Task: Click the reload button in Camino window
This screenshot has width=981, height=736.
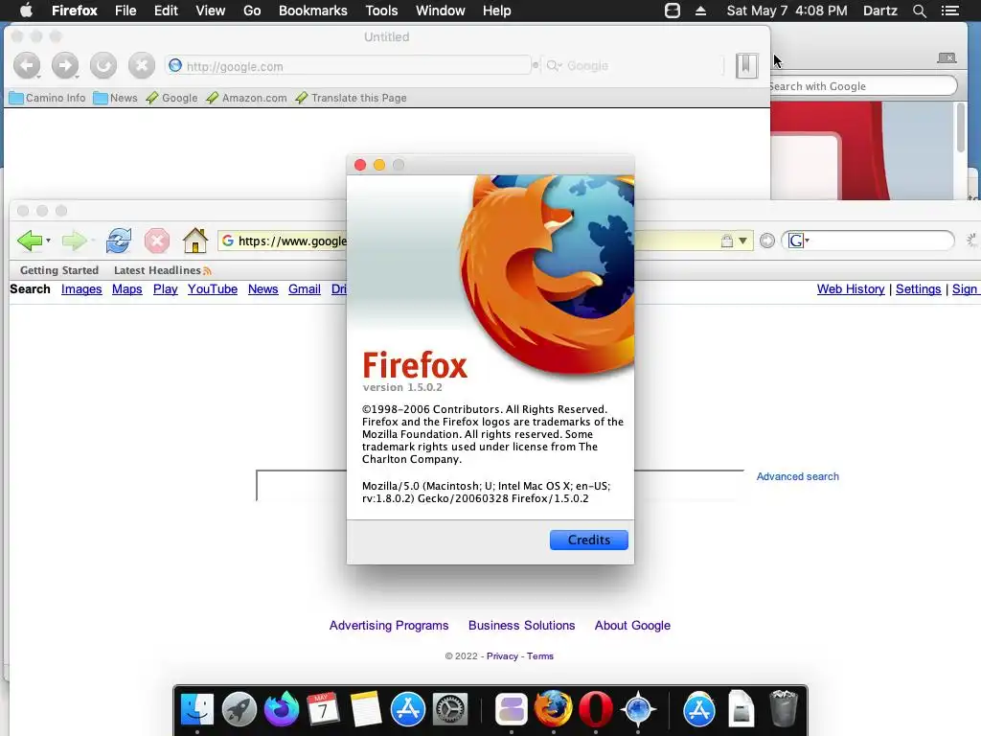Action: tap(103, 65)
